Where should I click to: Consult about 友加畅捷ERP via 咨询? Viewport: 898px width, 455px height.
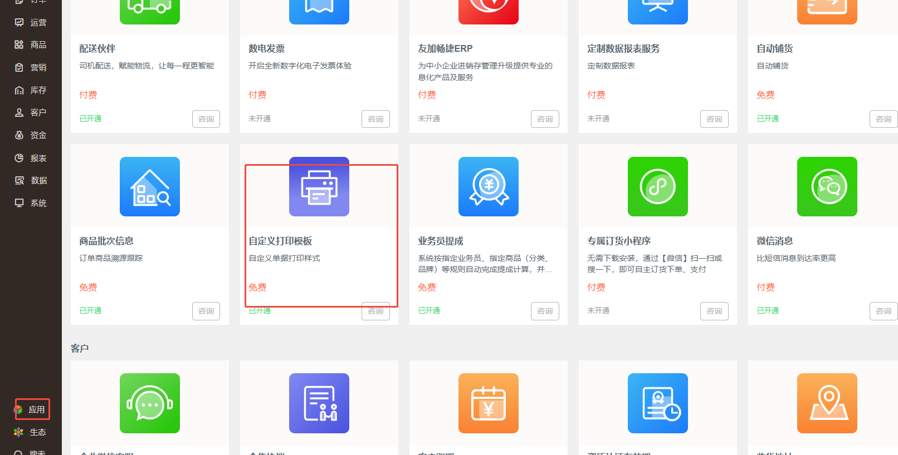pos(545,119)
